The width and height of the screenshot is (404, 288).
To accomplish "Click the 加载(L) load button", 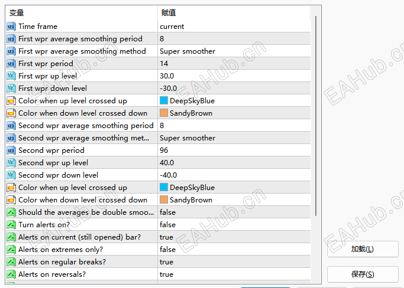I will click(363, 249).
